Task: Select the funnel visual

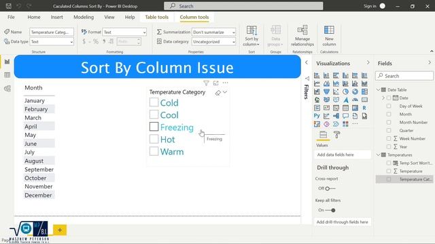Action: coord(326,91)
